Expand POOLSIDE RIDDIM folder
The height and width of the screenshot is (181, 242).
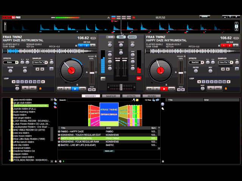[x=9, y=160]
